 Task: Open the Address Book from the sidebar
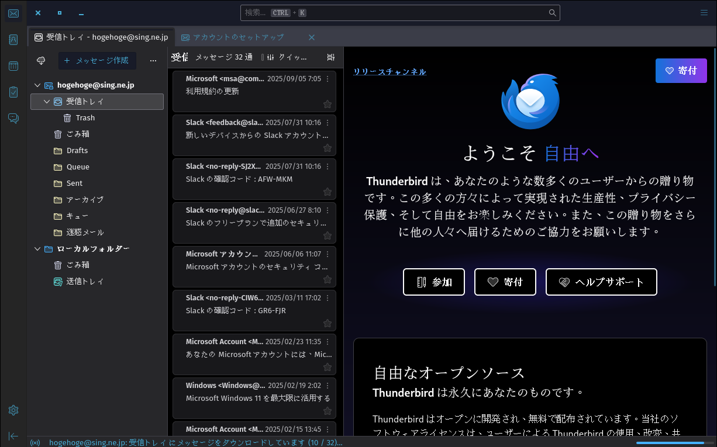click(x=13, y=39)
